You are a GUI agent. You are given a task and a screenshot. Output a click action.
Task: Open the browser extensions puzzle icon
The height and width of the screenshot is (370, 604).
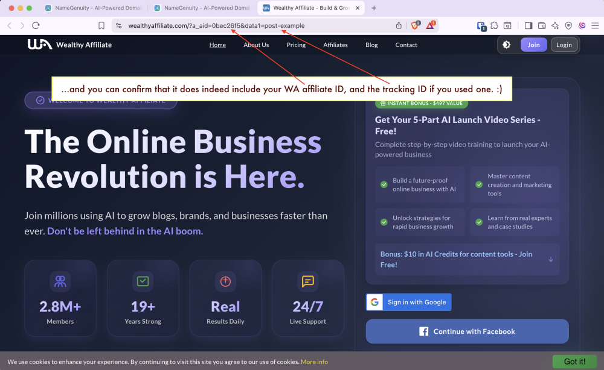(x=494, y=25)
